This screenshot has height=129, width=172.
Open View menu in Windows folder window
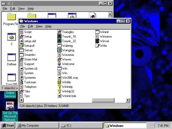(x=39, y=26)
